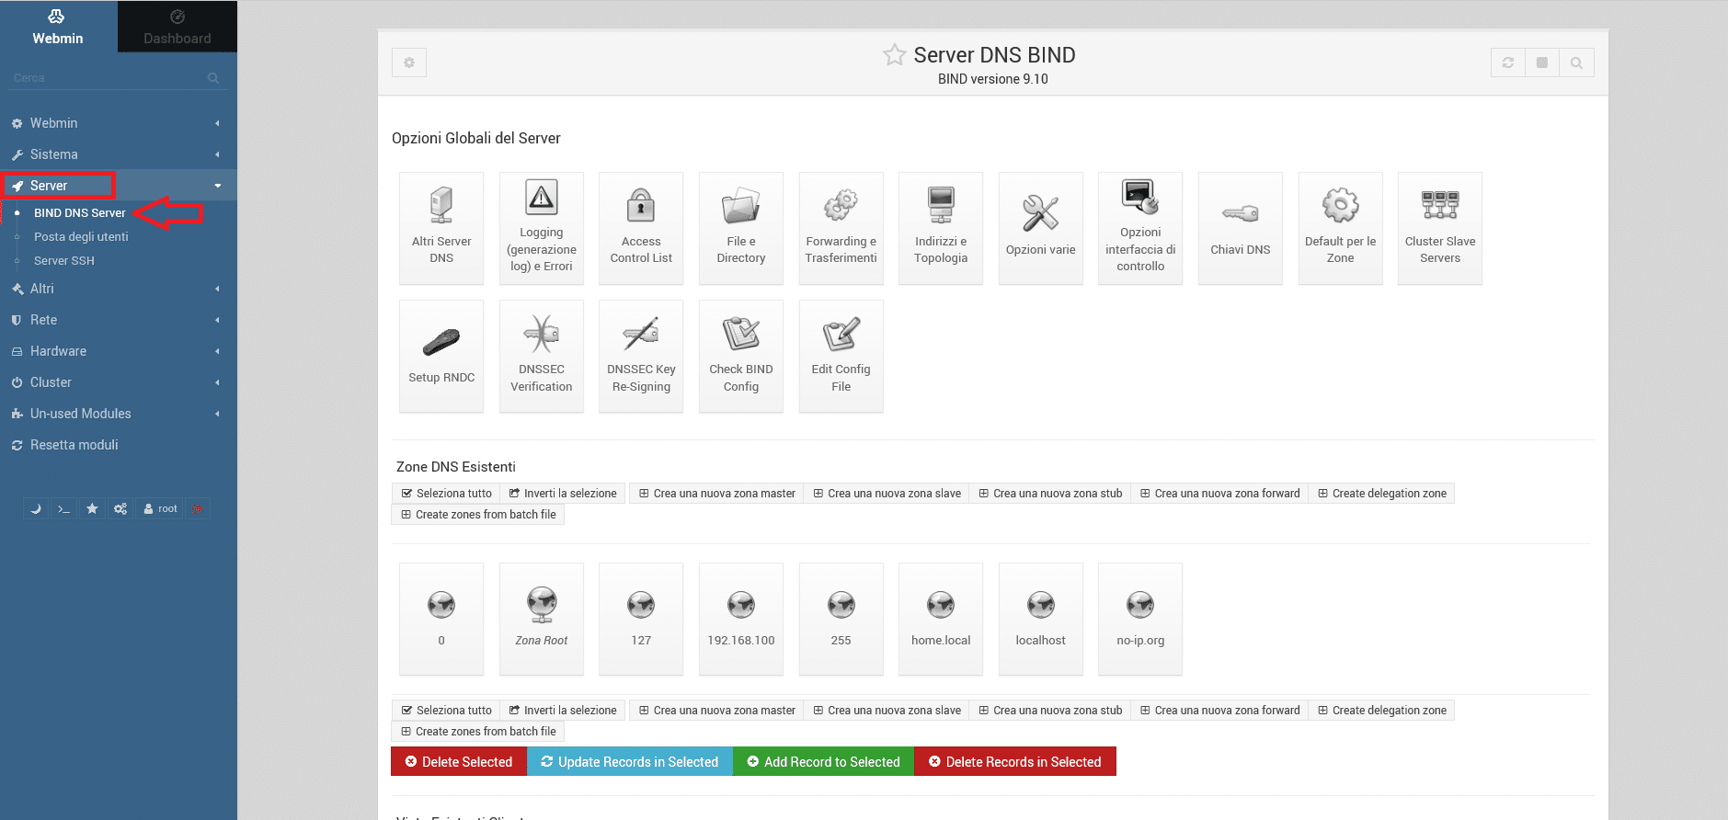The image size is (1728, 820).
Task: Select BIND DNS Server sidebar item
Action: click(x=80, y=212)
